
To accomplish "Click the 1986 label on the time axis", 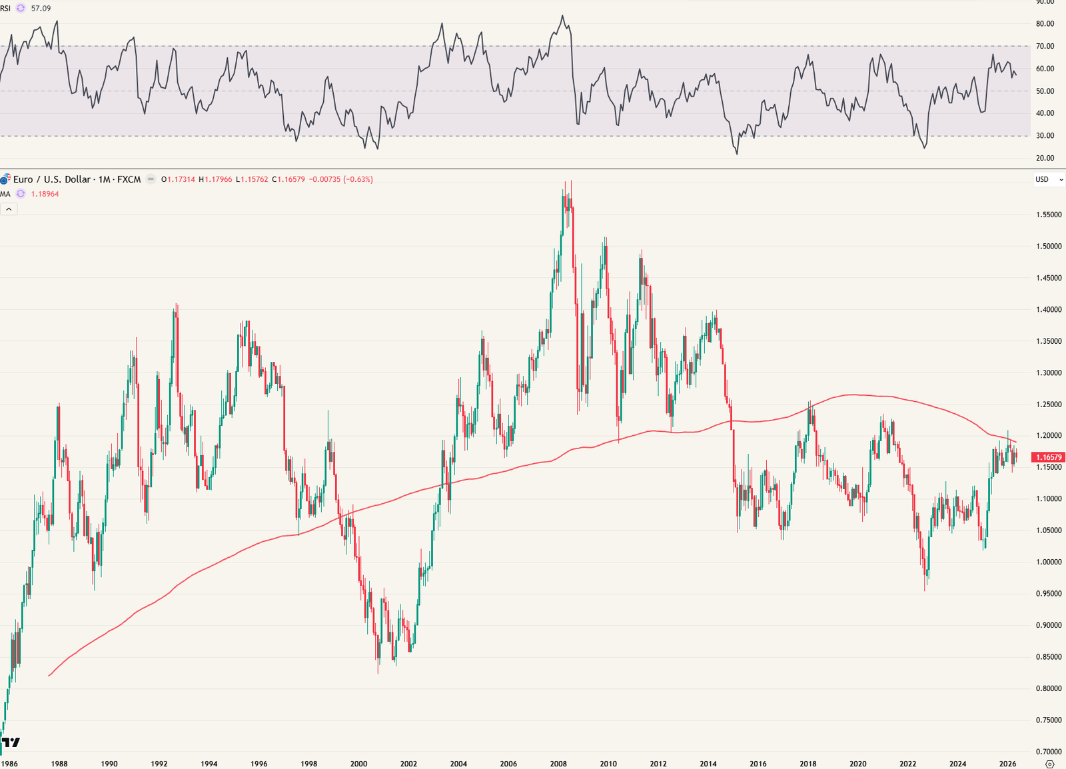I will pyautogui.click(x=9, y=764).
